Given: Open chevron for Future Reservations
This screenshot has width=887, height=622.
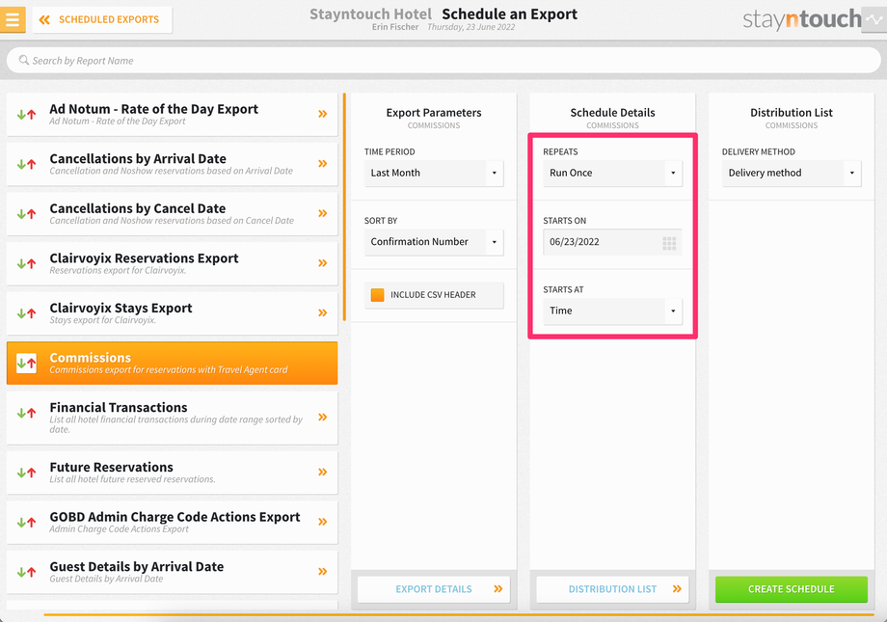Looking at the screenshot, I should point(322,472).
